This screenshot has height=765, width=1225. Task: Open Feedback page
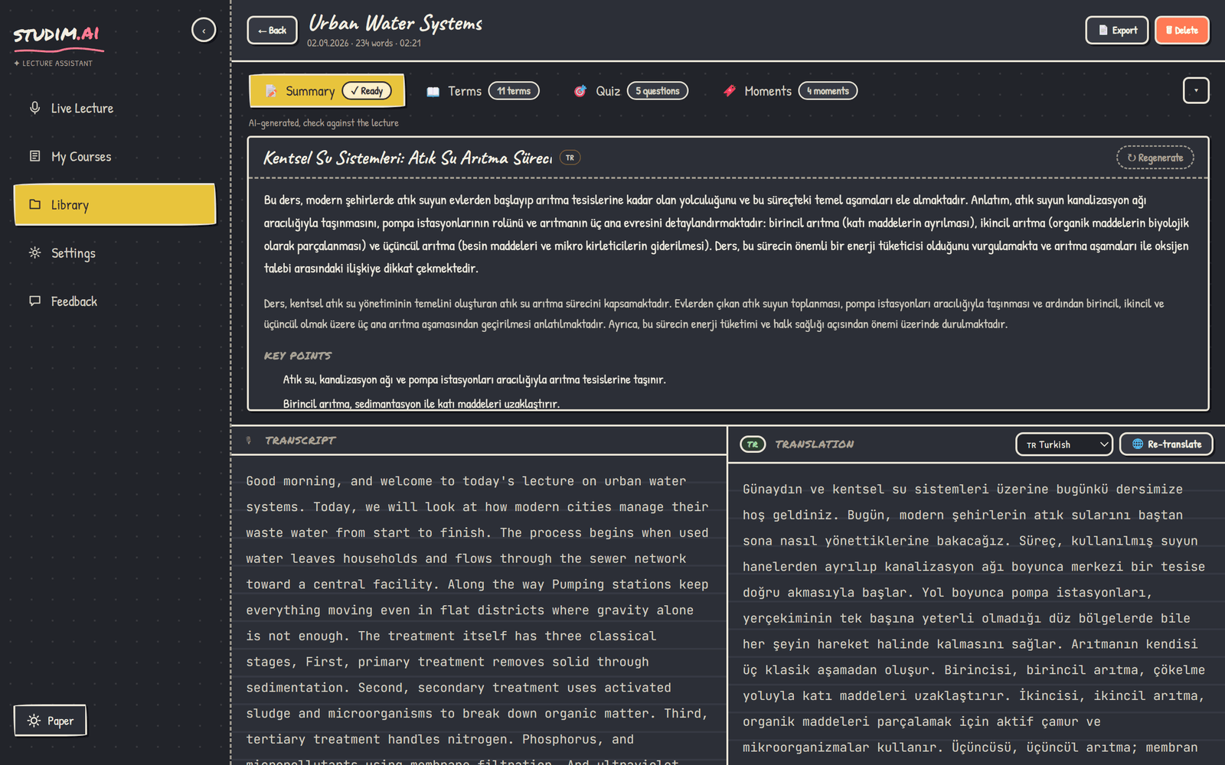click(115, 301)
